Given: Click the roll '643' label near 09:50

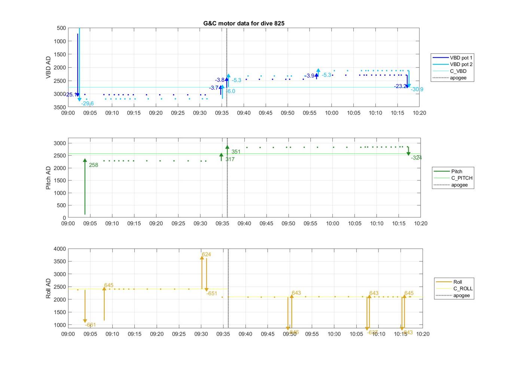Looking at the screenshot, I should coord(296,293).
